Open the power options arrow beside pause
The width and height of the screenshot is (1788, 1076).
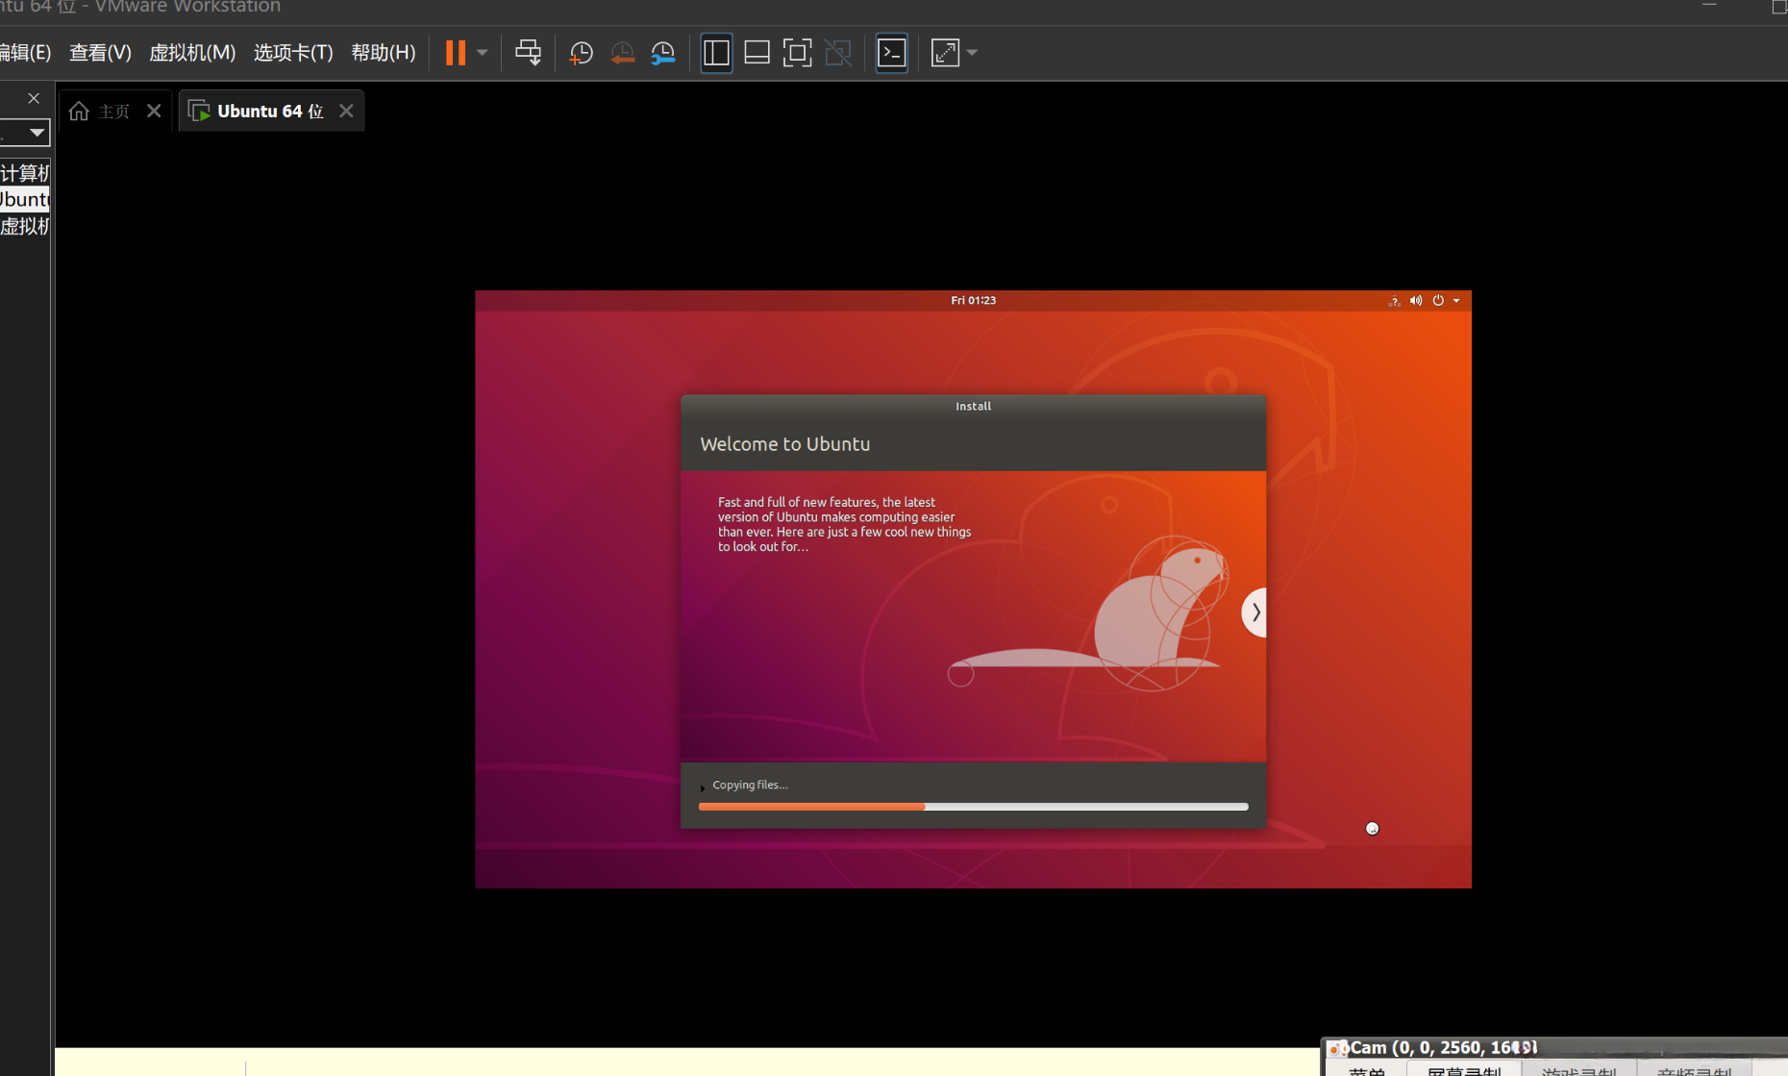click(483, 53)
